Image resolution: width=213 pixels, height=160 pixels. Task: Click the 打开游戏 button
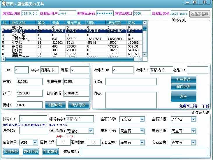pos(184,79)
